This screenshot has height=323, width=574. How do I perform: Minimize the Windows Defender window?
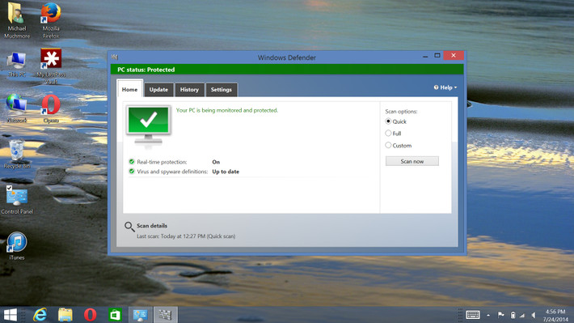tap(425, 56)
